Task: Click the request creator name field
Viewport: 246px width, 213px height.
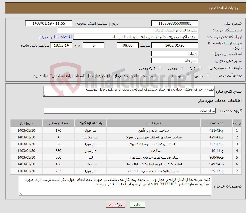Action: [x=136, y=37]
